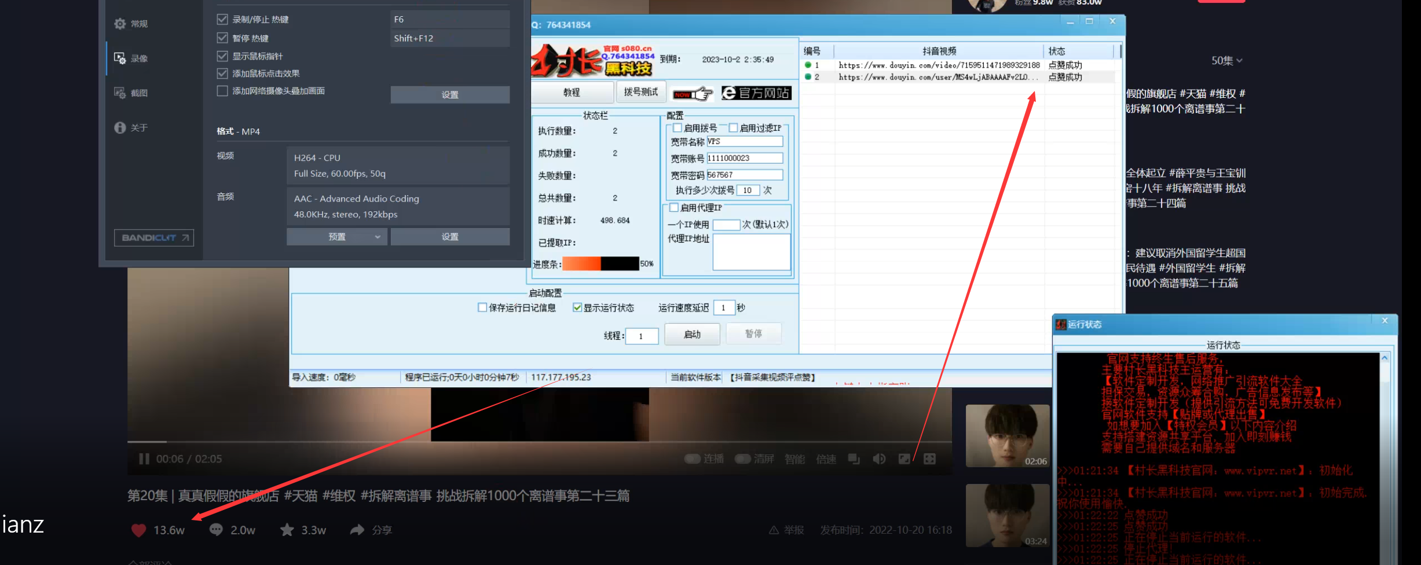Open the 截图 section in Bandicam sidebar
The width and height of the screenshot is (1421, 565).
point(131,93)
